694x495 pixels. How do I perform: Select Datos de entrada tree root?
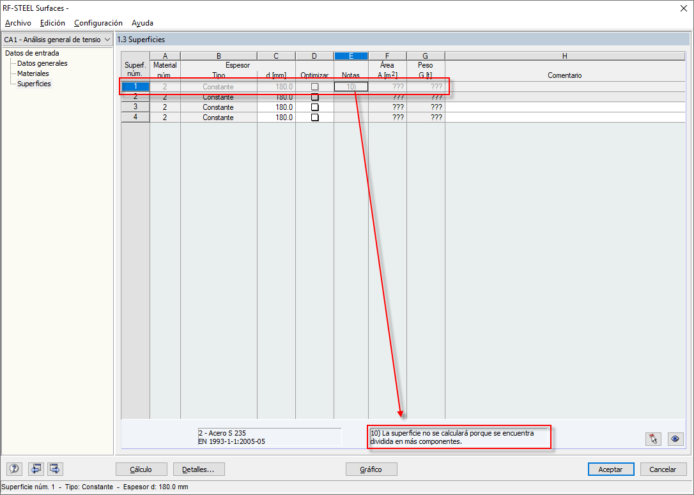pos(32,53)
